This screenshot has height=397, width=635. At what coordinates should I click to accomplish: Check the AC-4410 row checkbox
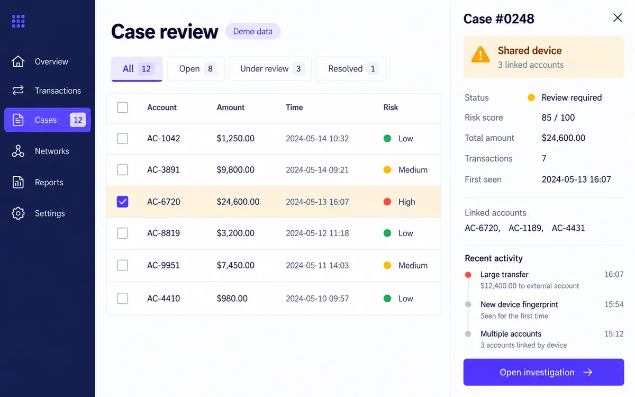[122, 299]
